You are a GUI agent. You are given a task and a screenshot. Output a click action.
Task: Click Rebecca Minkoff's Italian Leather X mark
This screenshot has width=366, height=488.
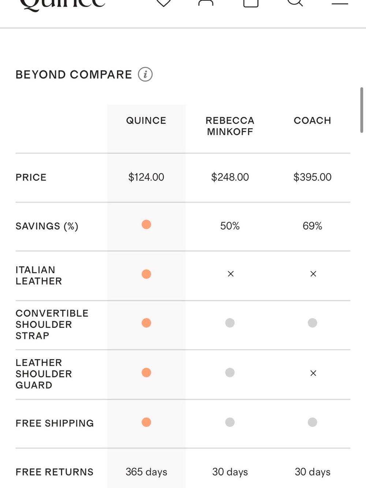(x=231, y=274)
